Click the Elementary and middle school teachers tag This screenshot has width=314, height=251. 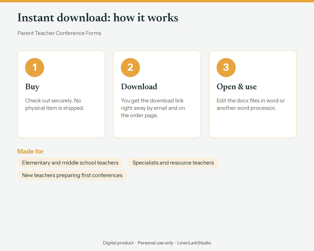tap(70, 163)
